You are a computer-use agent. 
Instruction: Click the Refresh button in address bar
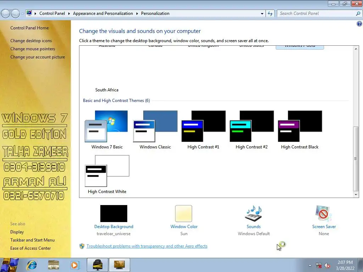click(x=270, y=14)
